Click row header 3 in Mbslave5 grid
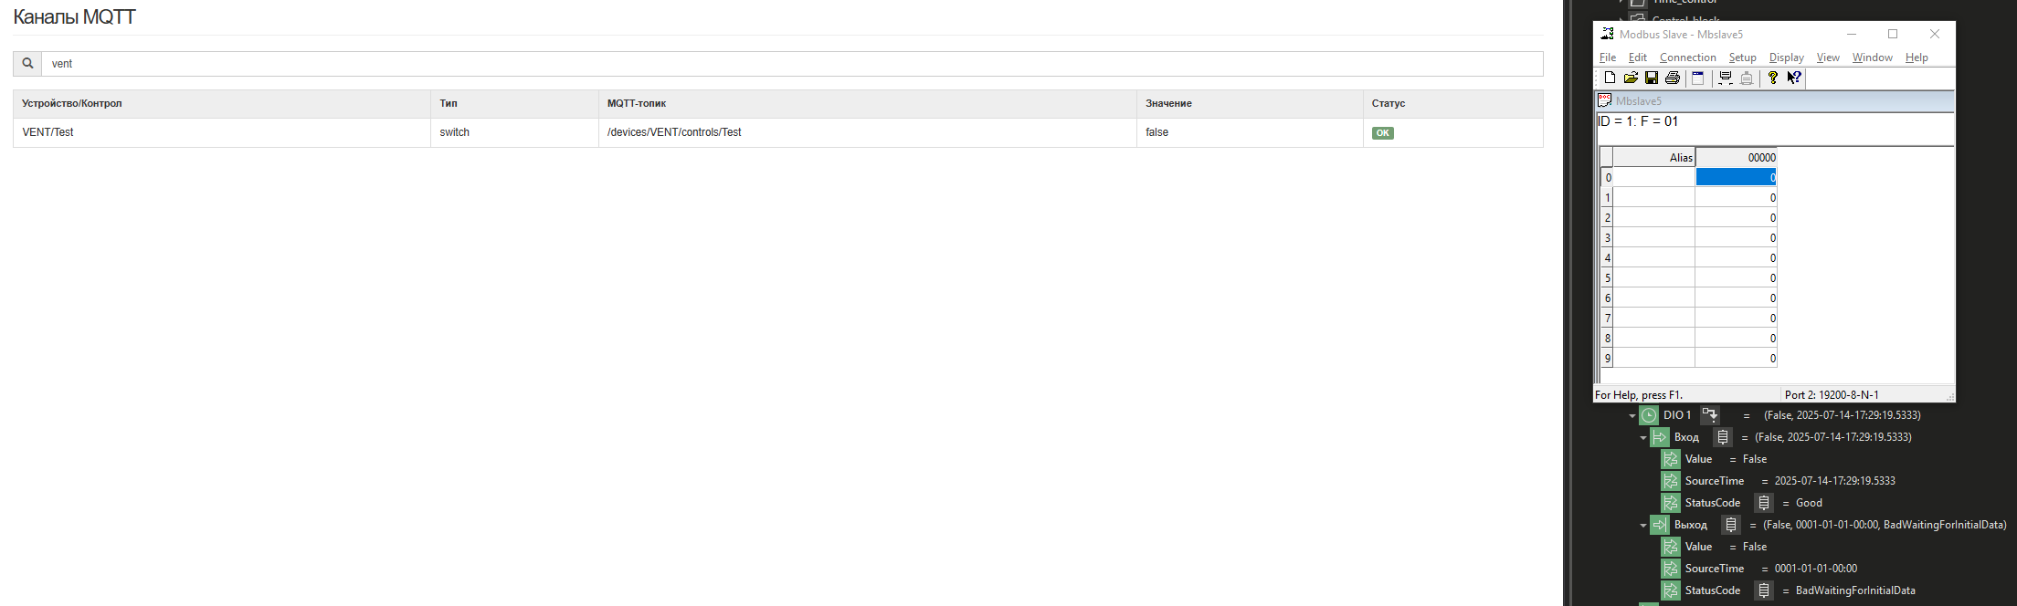Viewport: 2017px width, 606px height. click(1607, 238)
